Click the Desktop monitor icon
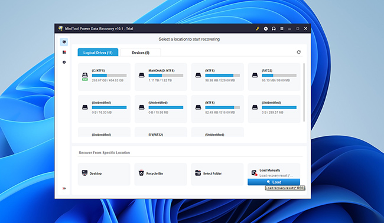Image resolution: width=384 pixels, height=223 pixels. [x=84, y=173]
